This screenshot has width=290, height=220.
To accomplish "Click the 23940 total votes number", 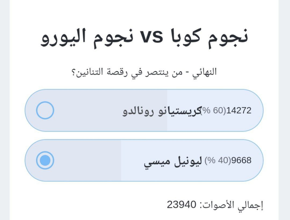I will [x=181, y=204].
